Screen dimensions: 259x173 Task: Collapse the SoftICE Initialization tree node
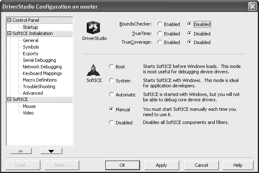[x=10, y=34]
